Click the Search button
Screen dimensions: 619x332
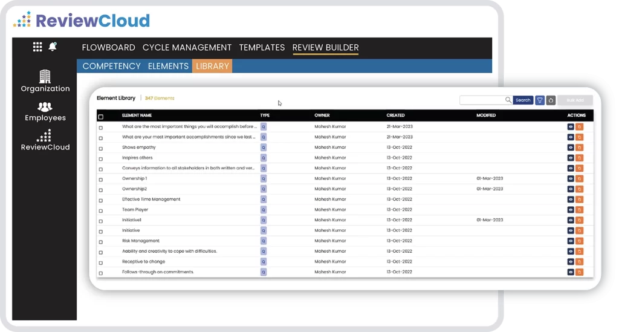tap(523, 100)
